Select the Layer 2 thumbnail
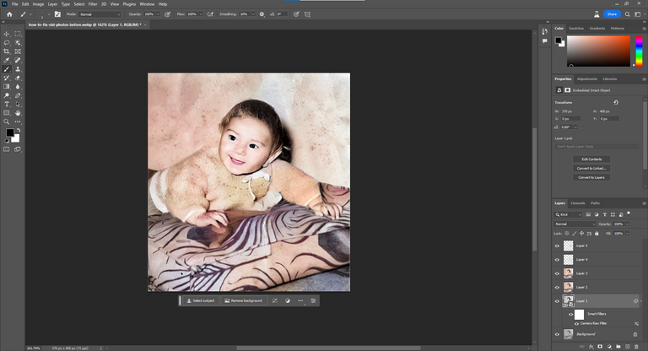 [569, 287]
